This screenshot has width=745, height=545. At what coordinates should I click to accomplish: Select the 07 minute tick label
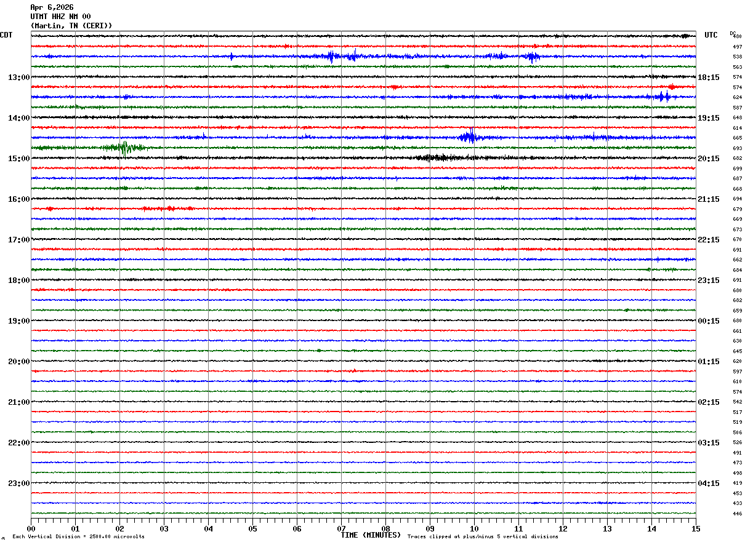point(341,528)
